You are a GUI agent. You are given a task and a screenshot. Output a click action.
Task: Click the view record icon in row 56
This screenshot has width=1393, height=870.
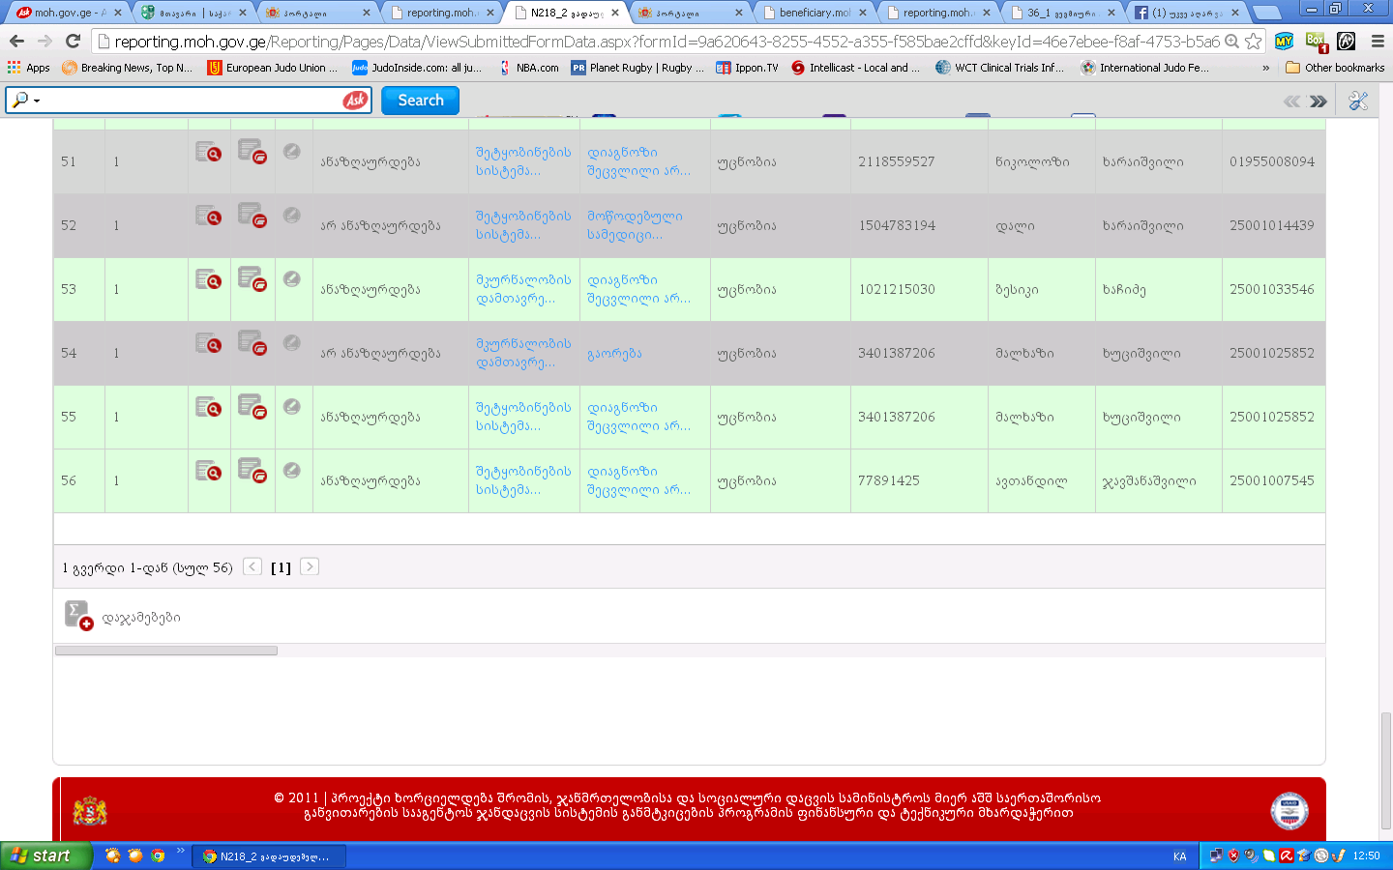click(208, 472)
